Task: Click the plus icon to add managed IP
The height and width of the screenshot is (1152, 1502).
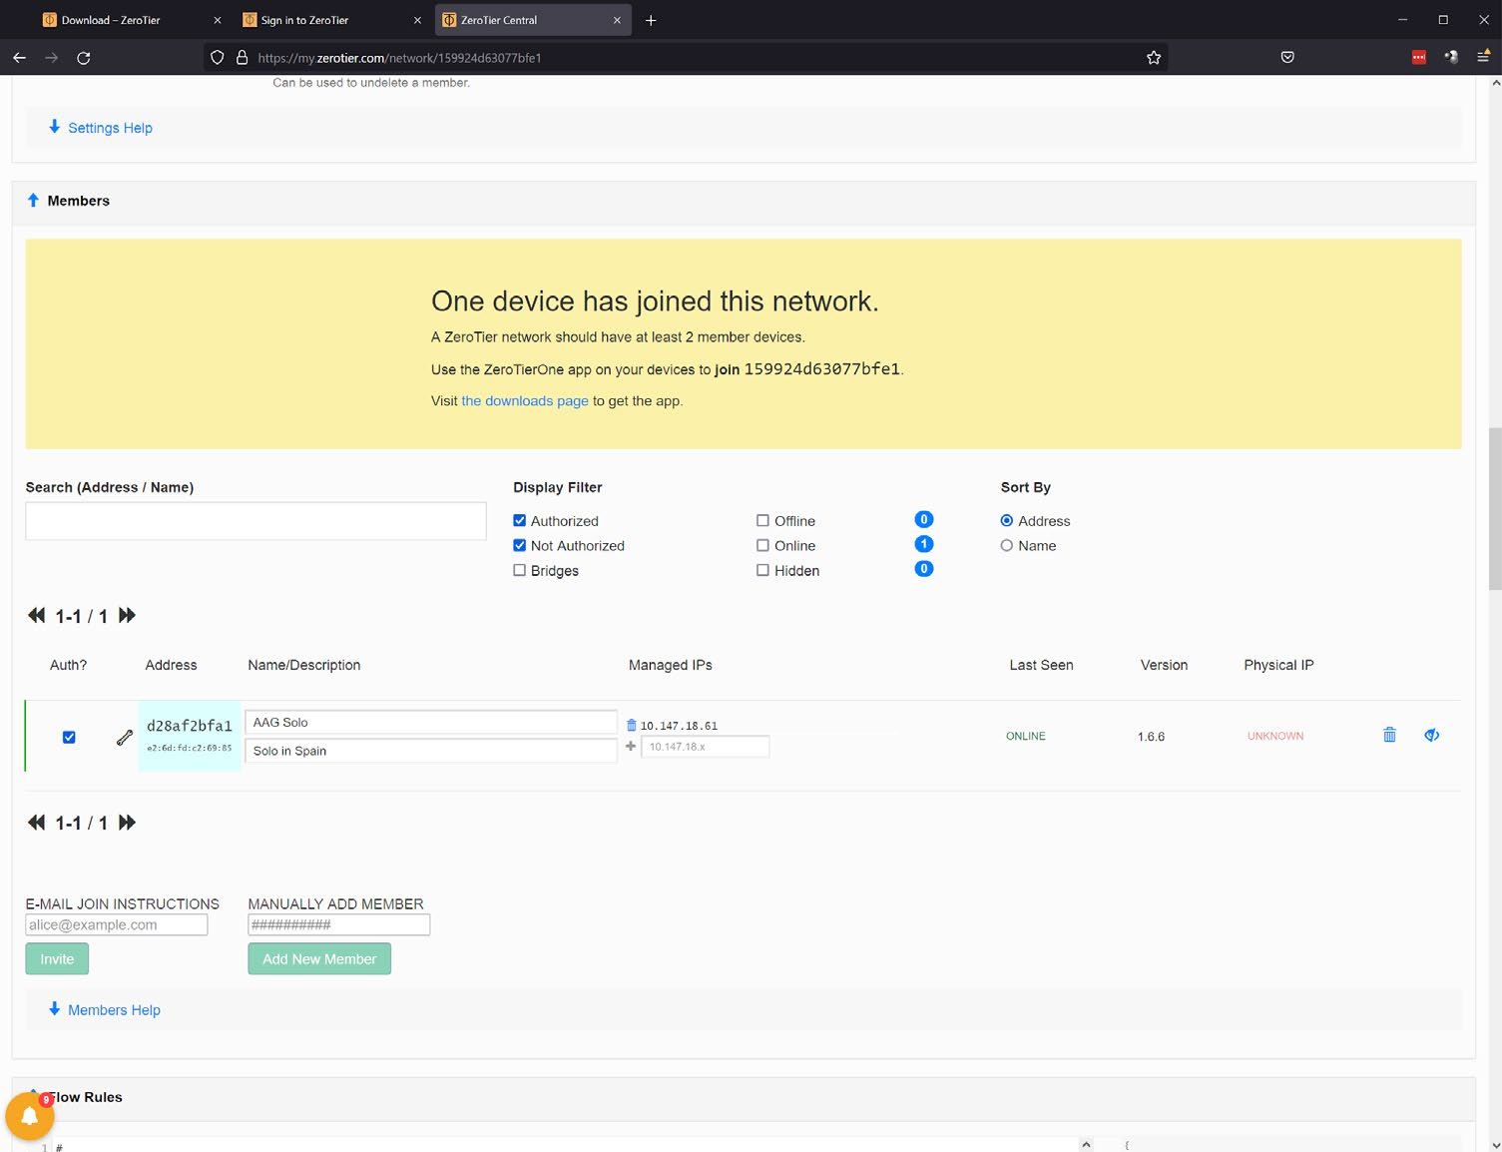Action: point(631,746)
